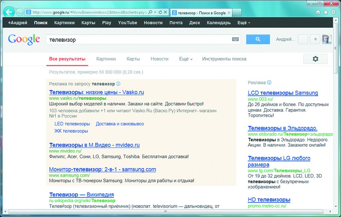Open search settings gear button
Screen dimensions: 341x217
tap(315, 59)
